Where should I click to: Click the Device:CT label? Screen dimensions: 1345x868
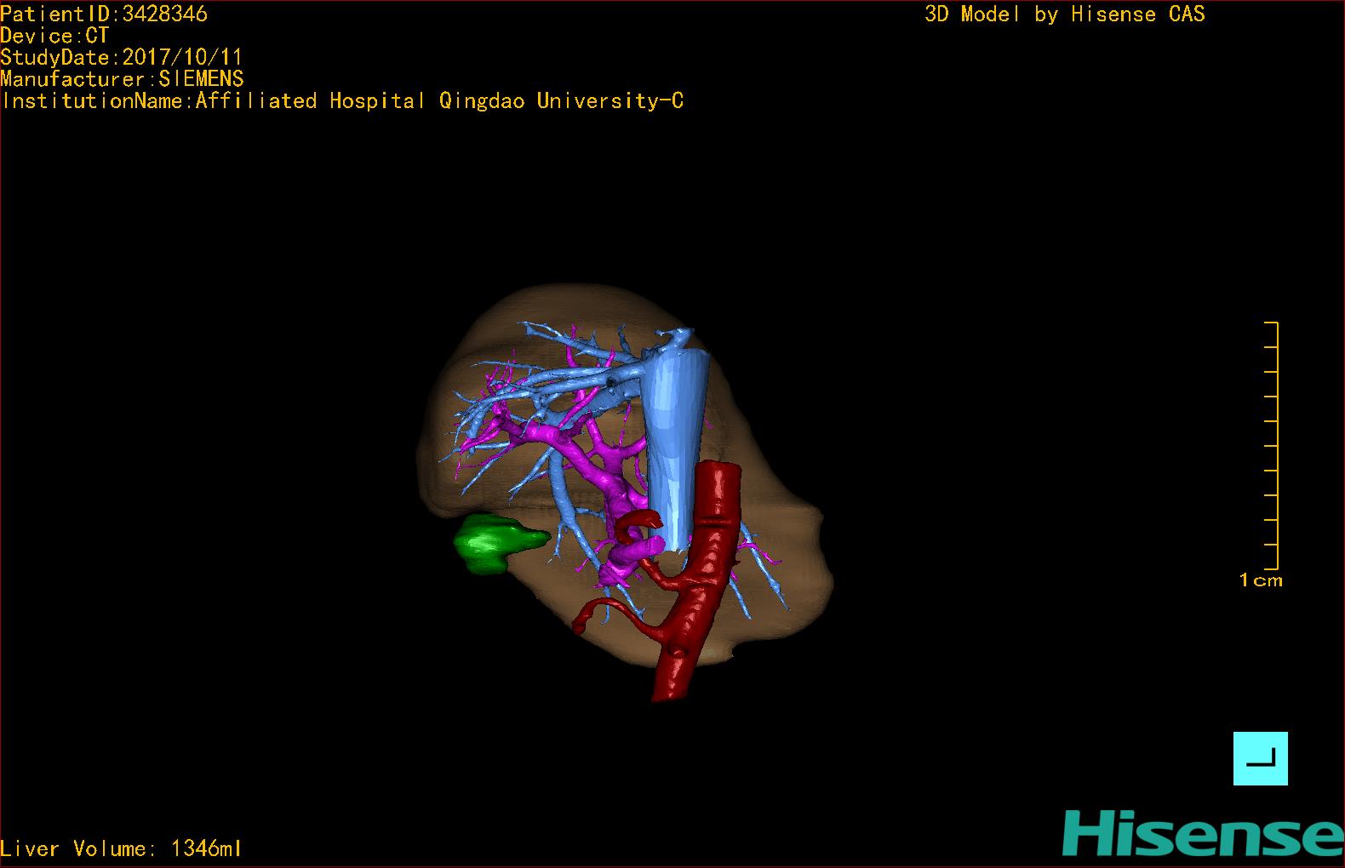point(54,36)
